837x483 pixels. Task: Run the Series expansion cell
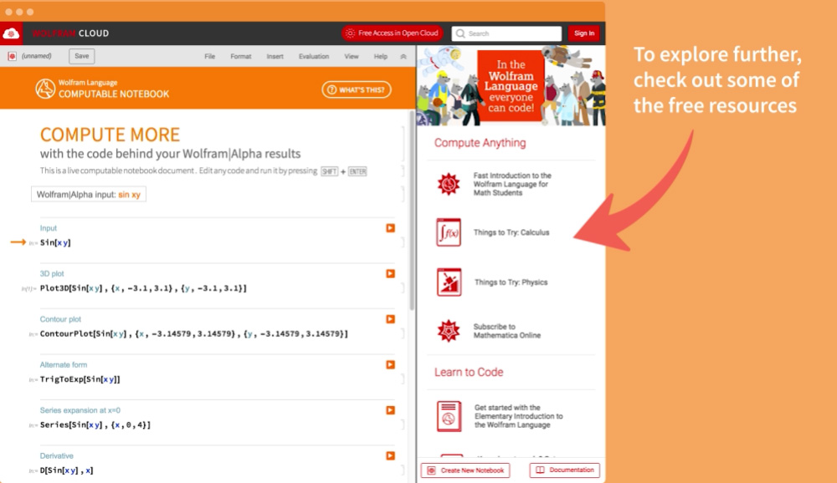click(x=390, y=410)
